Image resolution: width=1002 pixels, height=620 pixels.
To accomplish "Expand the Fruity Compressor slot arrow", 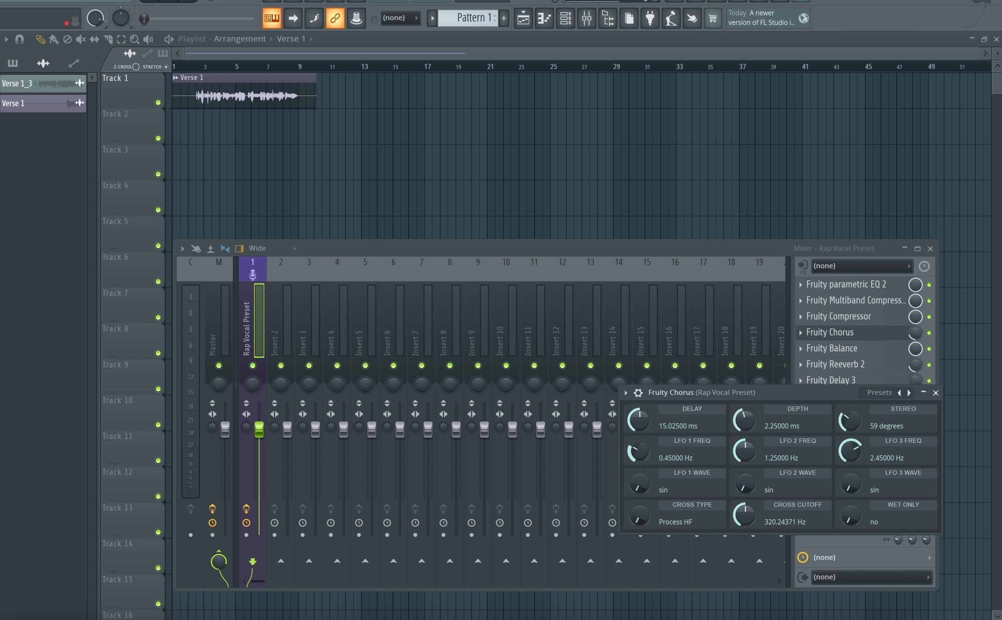I will (800, 316).
